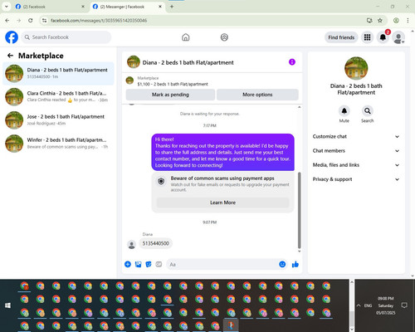Viewport: 415px width, 332px height.
Task: Open the Friends/profile circle icon in navigation
Action: click(224, 37)
